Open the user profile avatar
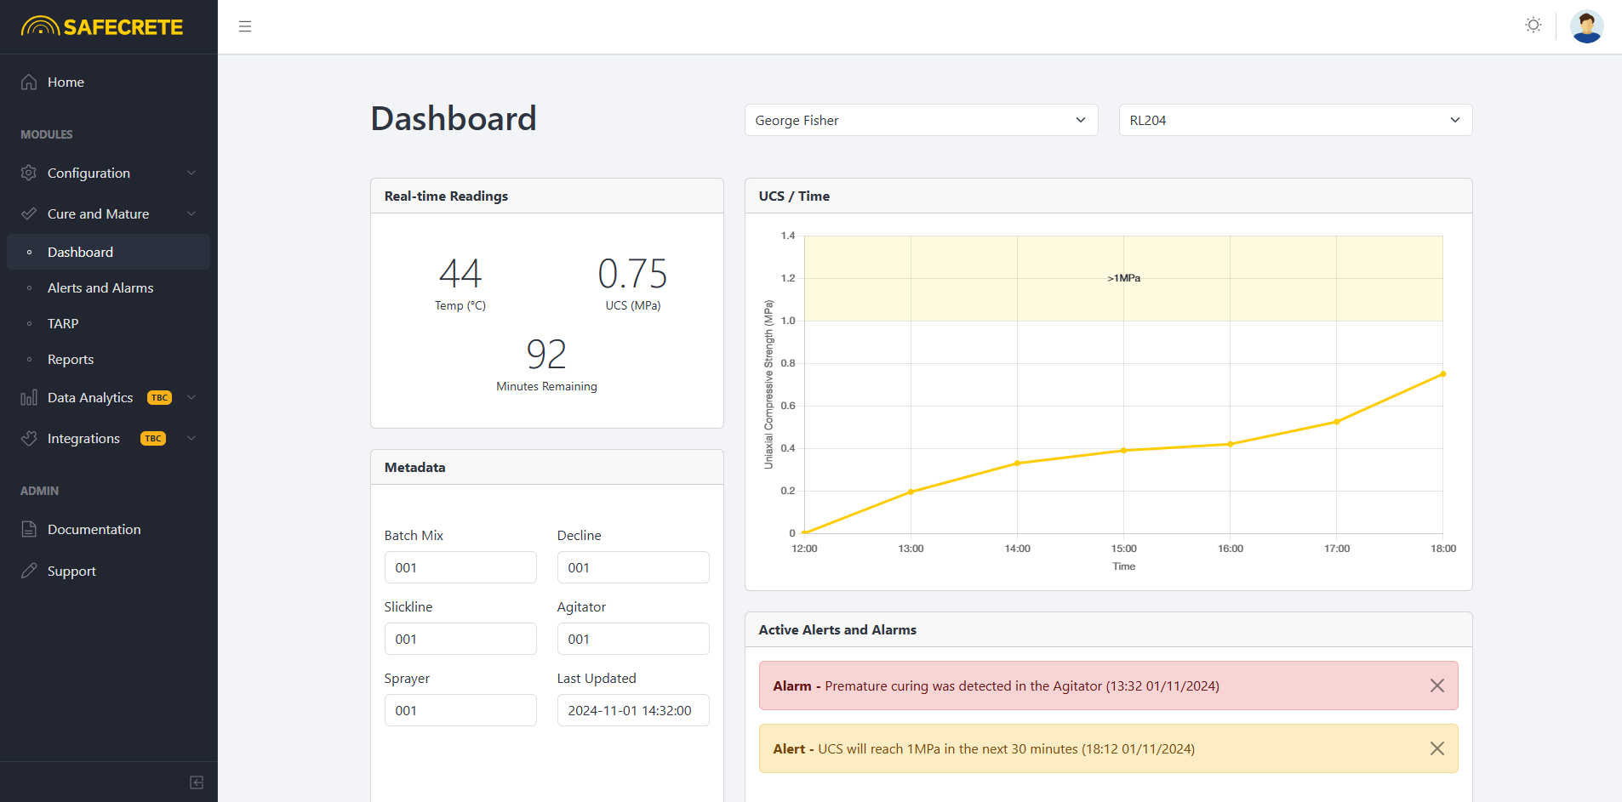The image size is (1622, 802). pyautogui.click(x=1586, y=26)
